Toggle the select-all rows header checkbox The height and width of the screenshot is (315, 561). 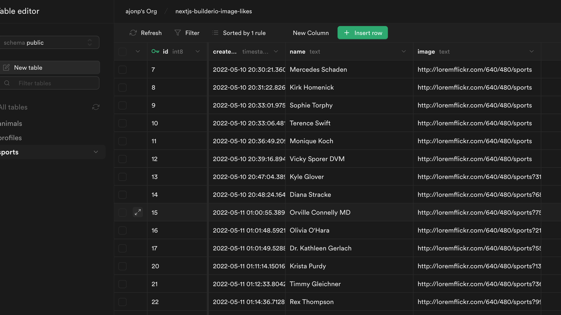tap(122, 52)
